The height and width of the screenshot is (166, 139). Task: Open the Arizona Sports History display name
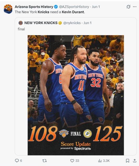(x=34, y=7)
